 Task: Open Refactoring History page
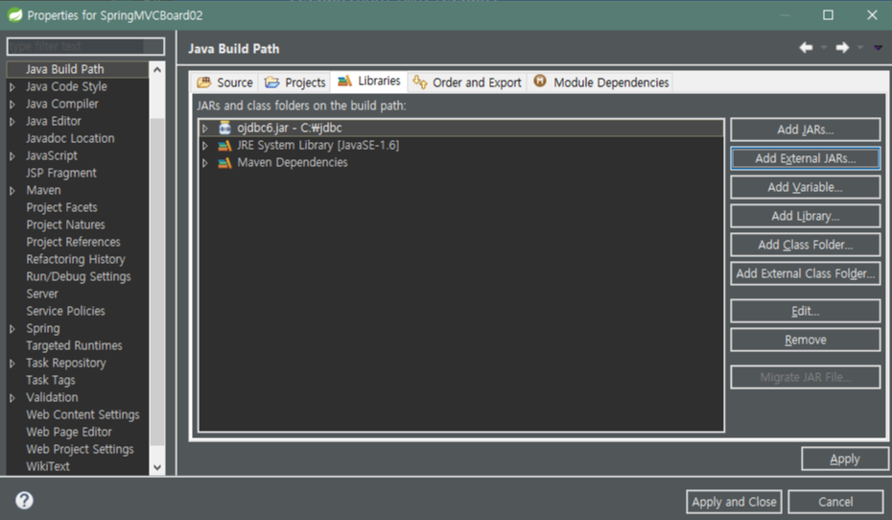[x=75, y=259]
